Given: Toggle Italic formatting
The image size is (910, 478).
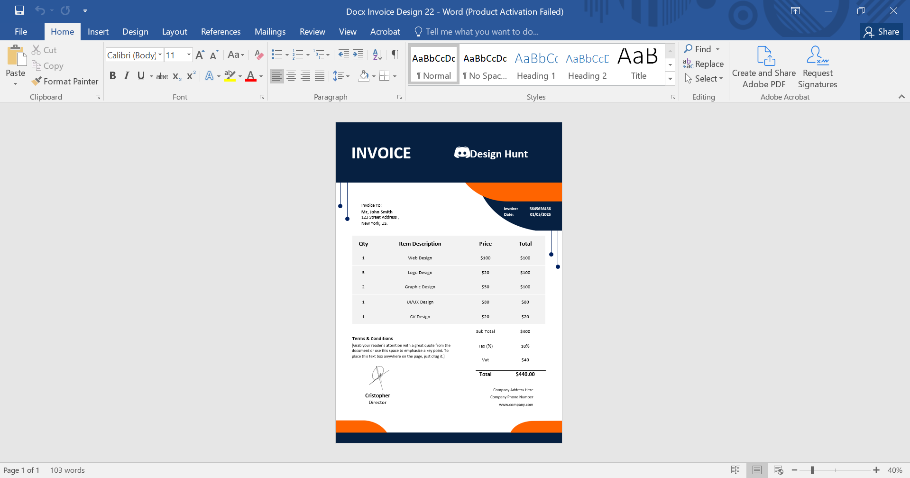Looking at the screenshot, I should click(x=127, y=76).
